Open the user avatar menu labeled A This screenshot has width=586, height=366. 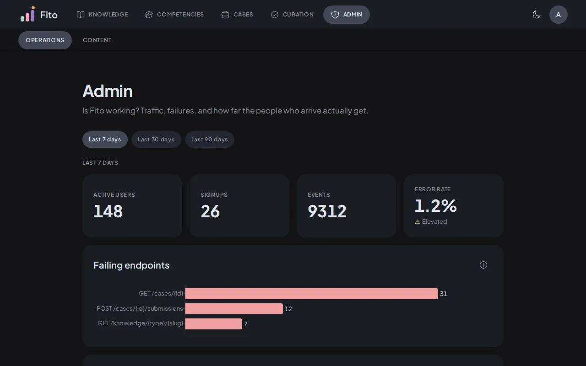(x=559, y=15)
